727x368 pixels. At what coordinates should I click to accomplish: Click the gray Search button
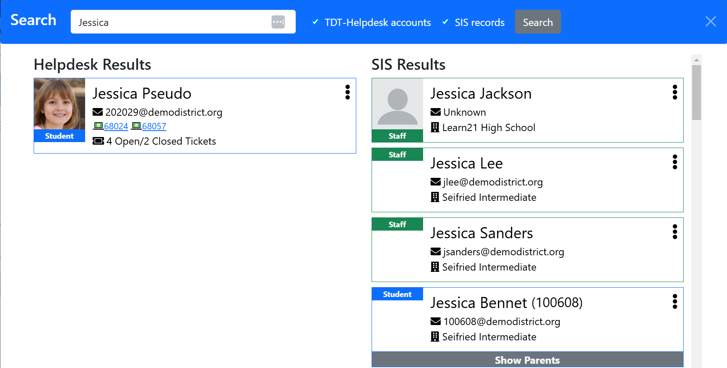[538, 22]
